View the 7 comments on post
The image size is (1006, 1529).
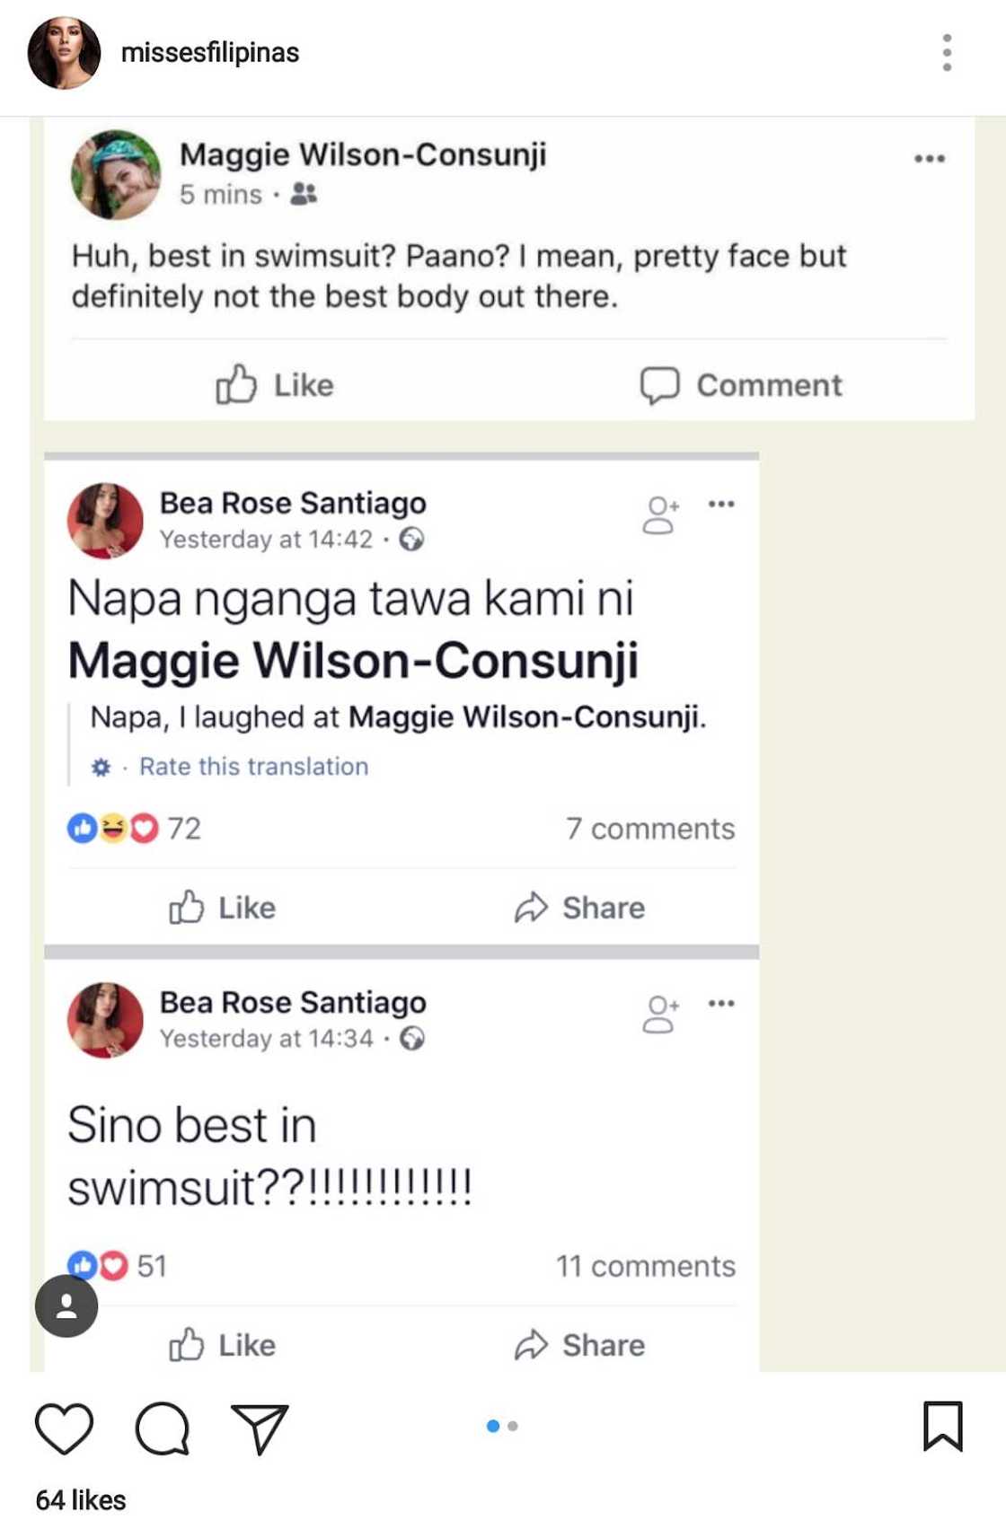[649, 829]
